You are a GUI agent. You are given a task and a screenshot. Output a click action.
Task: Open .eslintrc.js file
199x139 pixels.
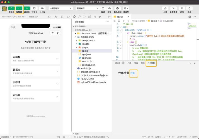tap(92, 68)
